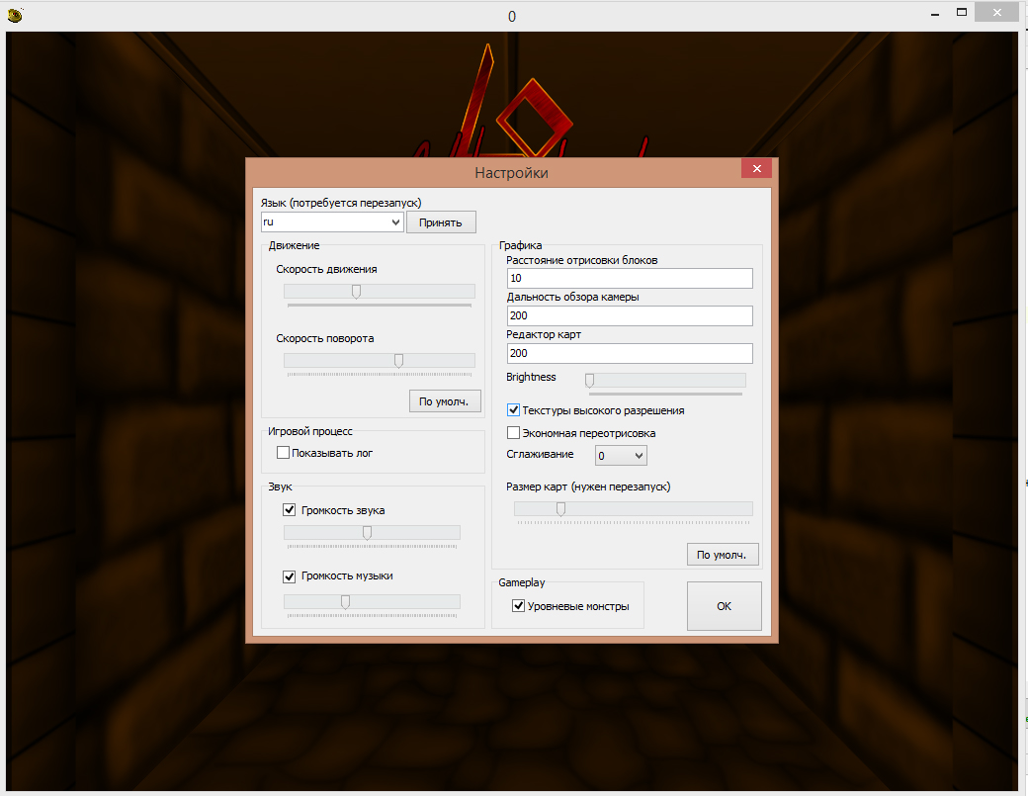Image resolution: width=1028 pixels, height=796 pixels.
Task: Click the game application icon in title bar
Action: click(x=15, y=15)
